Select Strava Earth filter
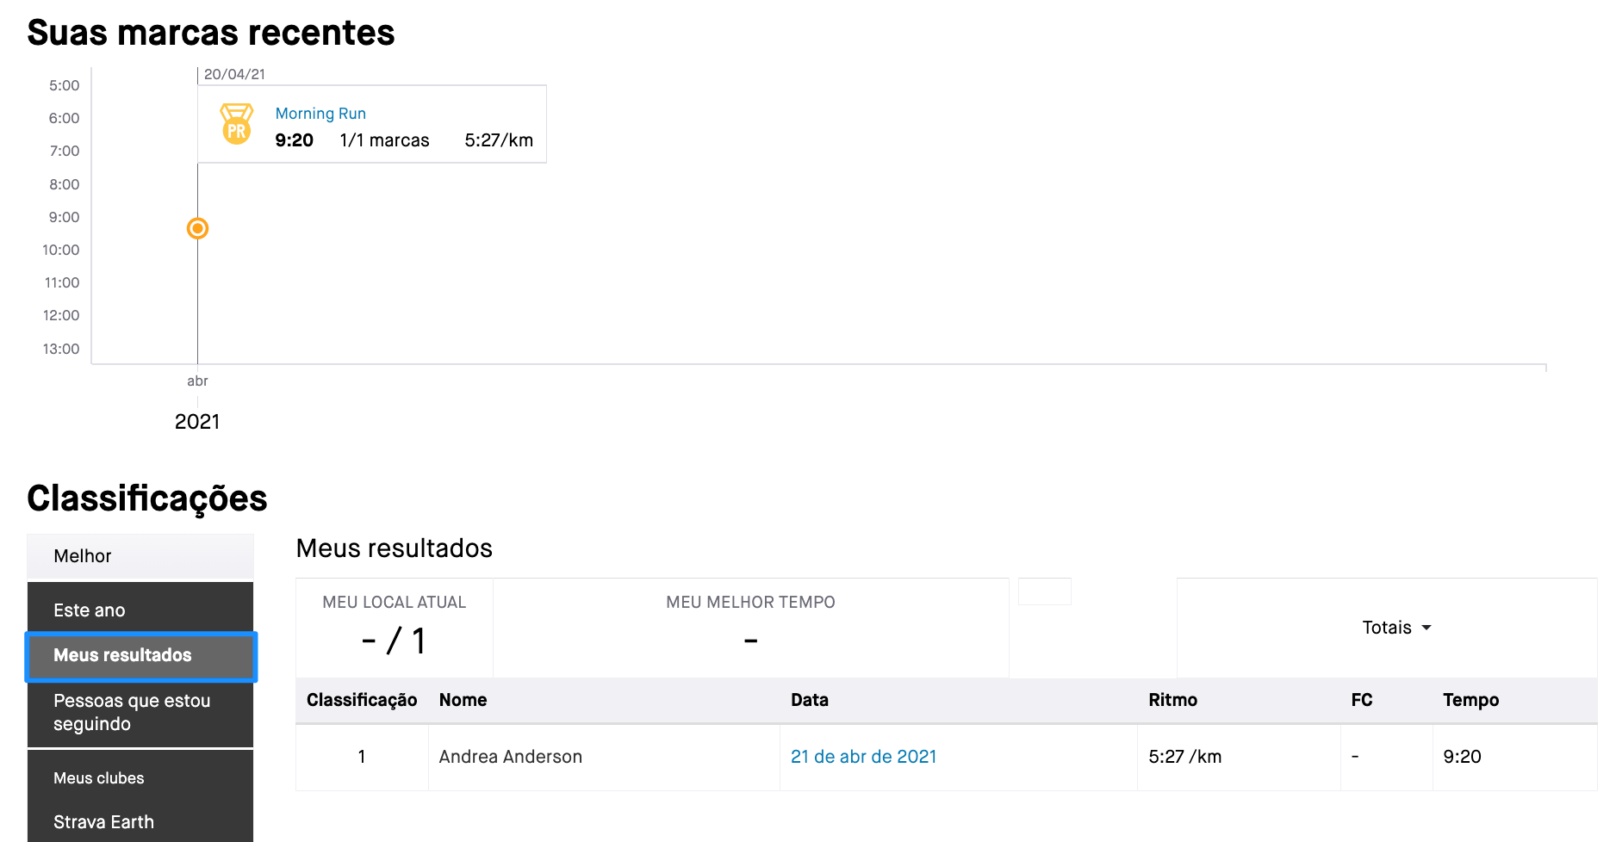Image resolution: width=1616 pixels, height=842 pixels. click(x=140, y=821)
